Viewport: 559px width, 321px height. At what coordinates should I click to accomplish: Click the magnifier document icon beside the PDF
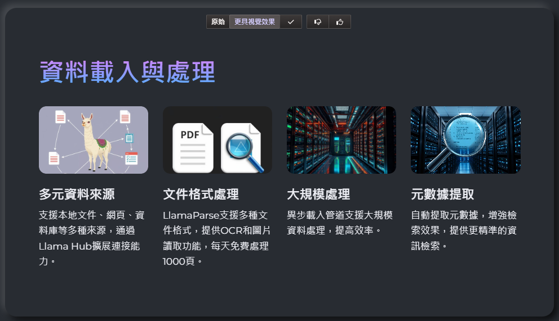(x=242, y=147)
